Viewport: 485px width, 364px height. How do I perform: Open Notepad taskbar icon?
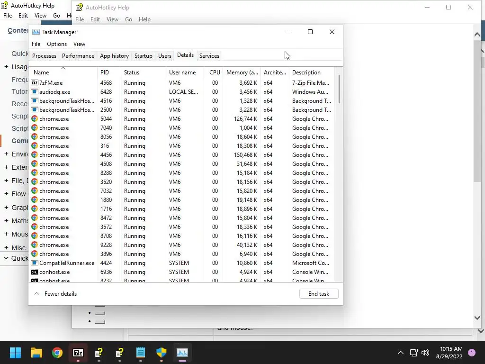(x=140, y=353)
